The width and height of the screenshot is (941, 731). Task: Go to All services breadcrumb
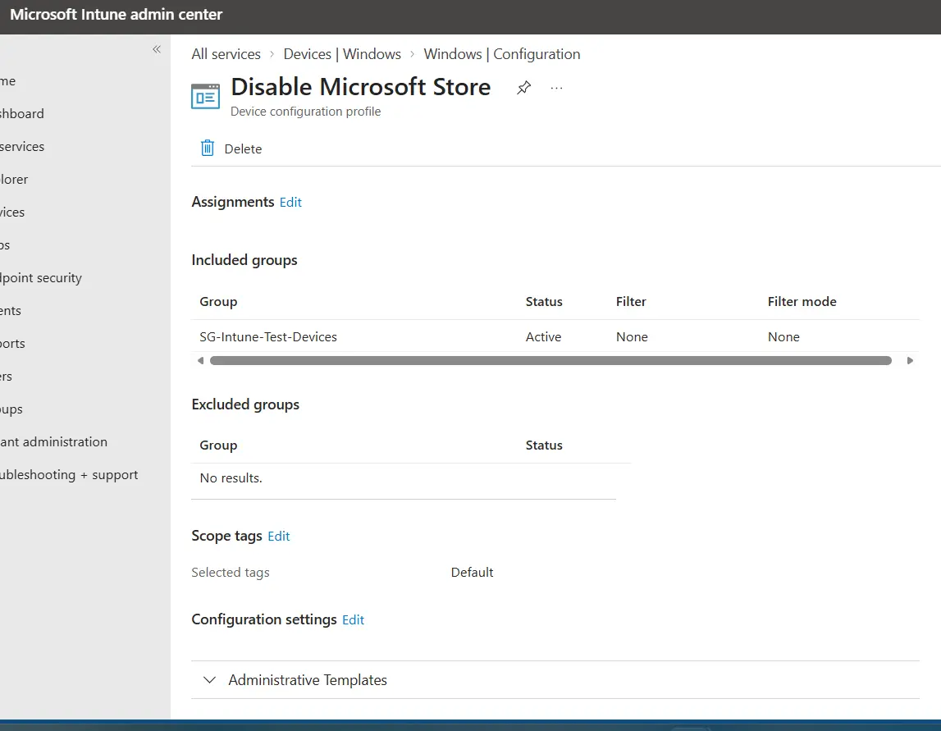click(226, 54)
